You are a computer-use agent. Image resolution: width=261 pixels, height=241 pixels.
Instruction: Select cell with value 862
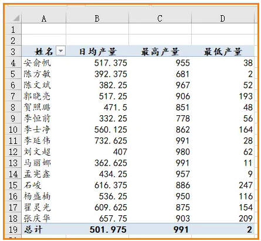coord(160,129)
